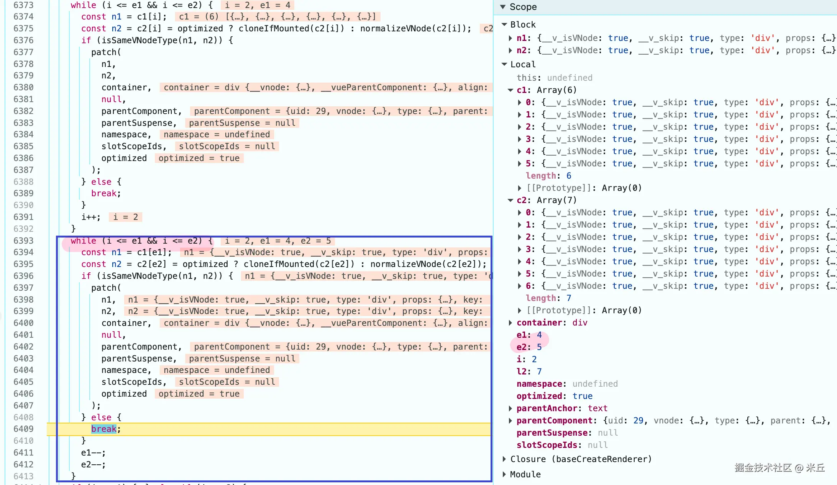
Task: Click line number 6389 in the gutter
Action: [23, 194]
